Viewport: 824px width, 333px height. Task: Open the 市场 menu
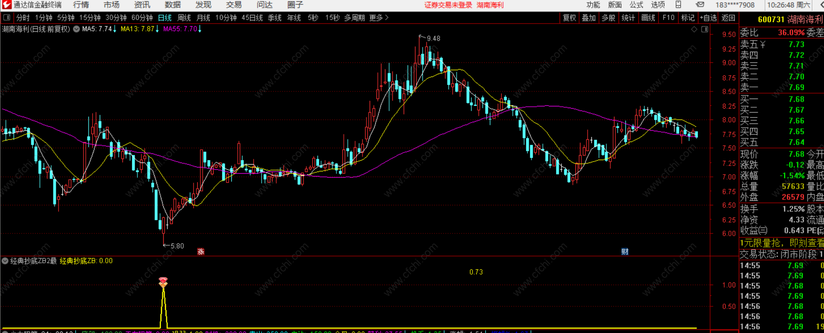(x=112, y=5)
